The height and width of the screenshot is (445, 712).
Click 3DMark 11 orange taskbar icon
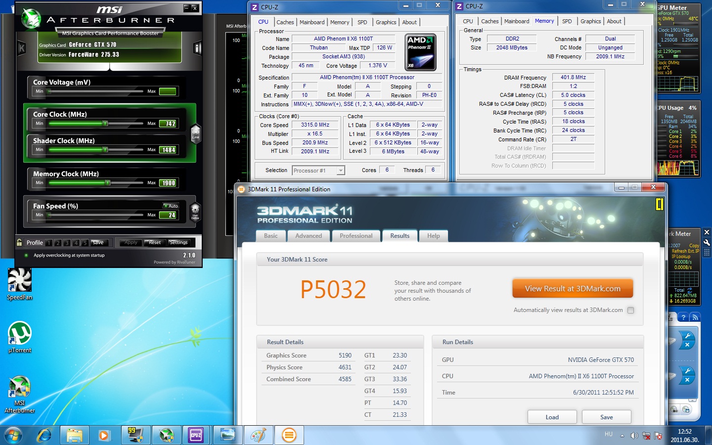coord(289,435)
